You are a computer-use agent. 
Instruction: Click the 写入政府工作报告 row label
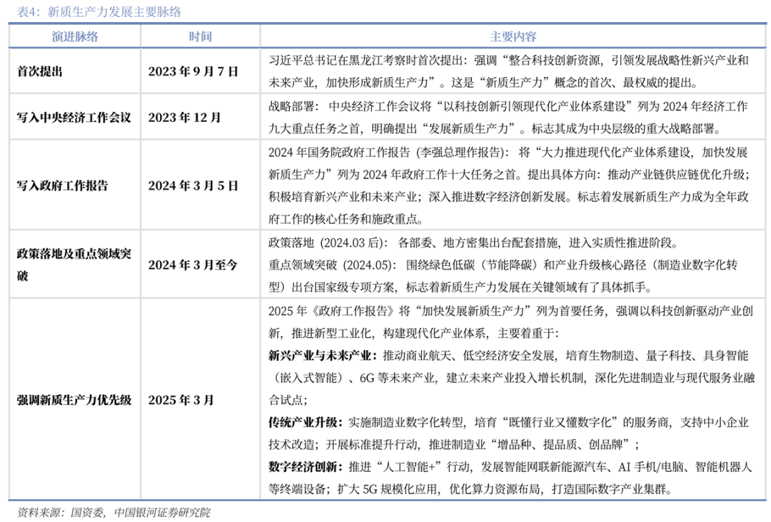coord(63,185)
